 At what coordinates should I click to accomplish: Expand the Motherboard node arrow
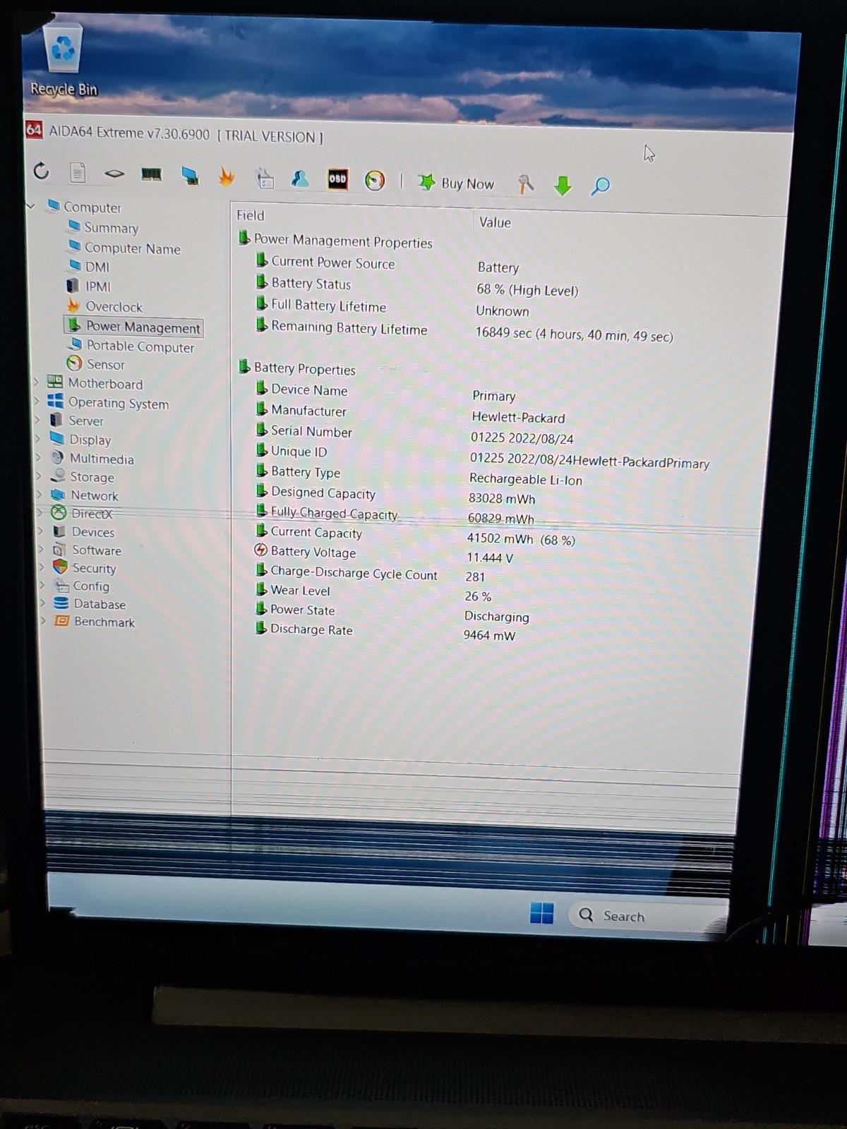pos(36,382)
